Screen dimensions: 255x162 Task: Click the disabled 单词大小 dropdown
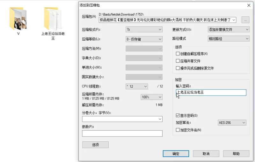(x=144, y=67)
